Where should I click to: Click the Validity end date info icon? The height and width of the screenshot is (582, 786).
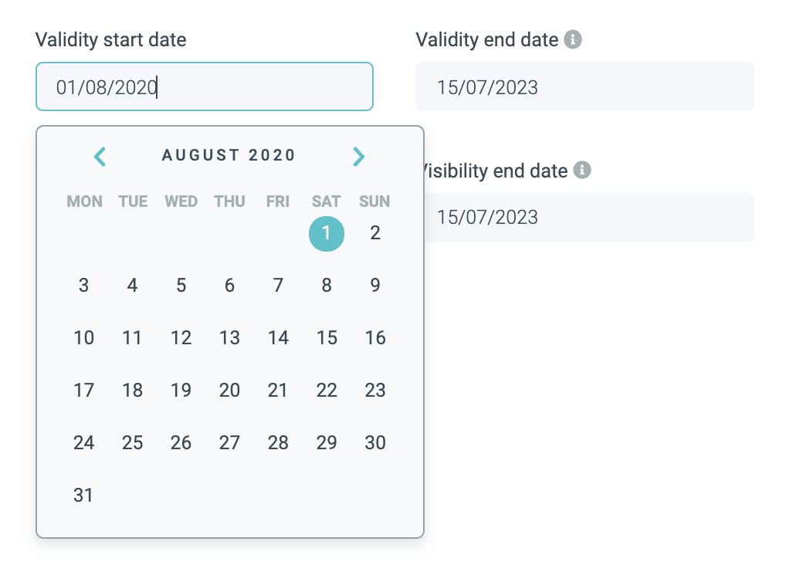click(x=572, y=39)
